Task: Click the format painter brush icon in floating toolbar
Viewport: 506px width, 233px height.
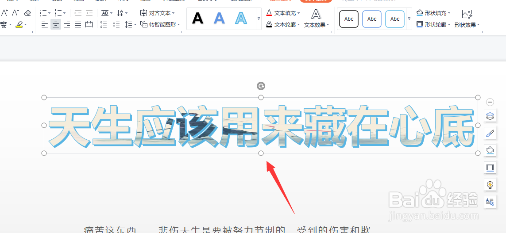Action: 490,133
